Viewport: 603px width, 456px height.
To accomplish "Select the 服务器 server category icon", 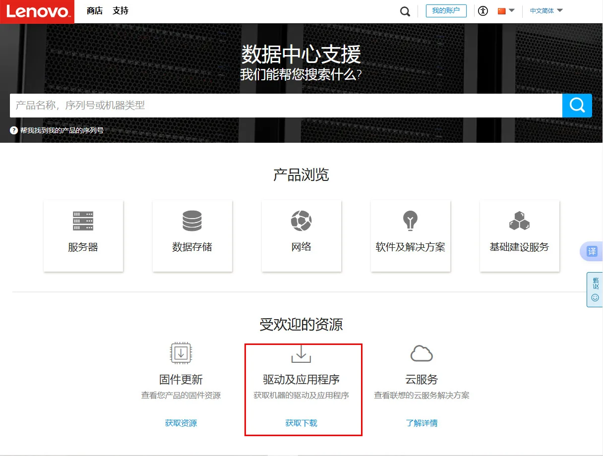I will [83, 221].
